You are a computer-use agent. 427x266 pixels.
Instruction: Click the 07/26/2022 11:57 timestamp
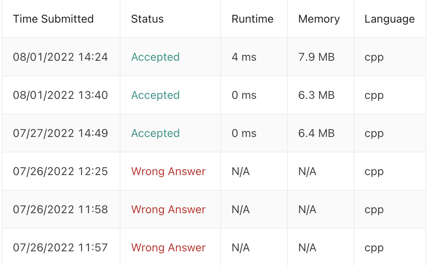click(60, 248)
